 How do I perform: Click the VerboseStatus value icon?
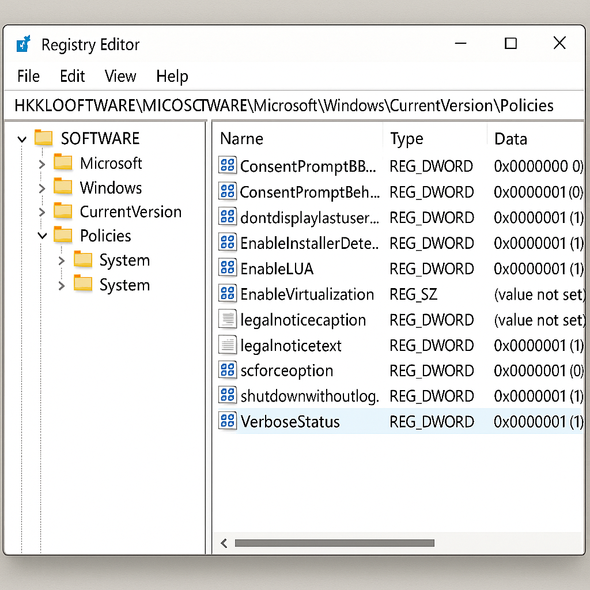tap(228, 421)
